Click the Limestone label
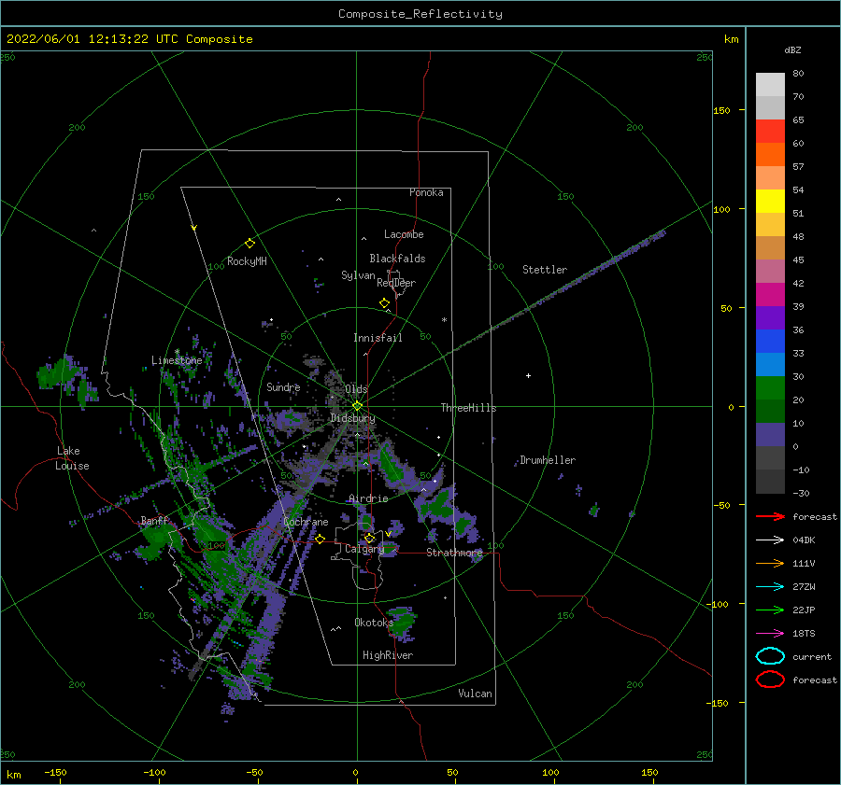Image resolution: width=841 pixels, height=785 pixels. [177, 360]
